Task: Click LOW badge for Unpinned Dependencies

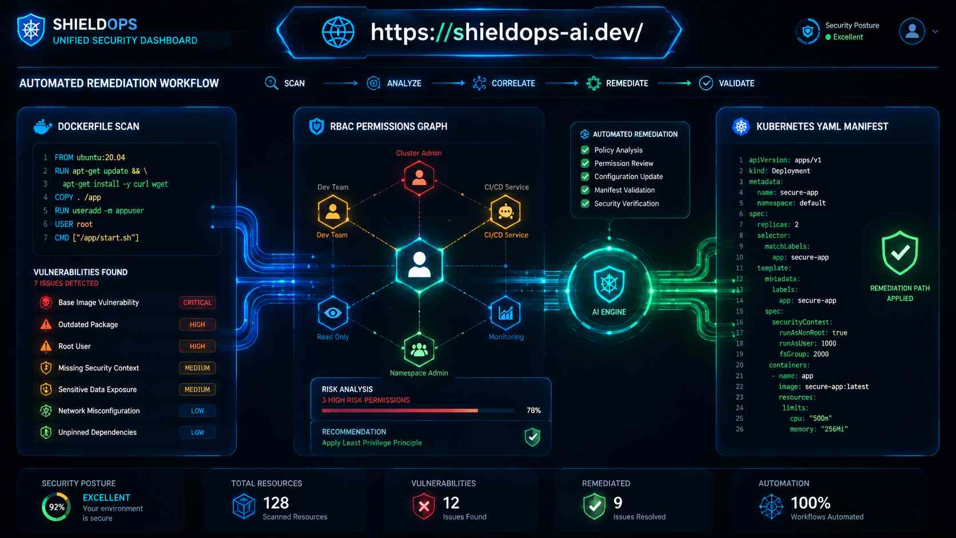Action: tap(197, 432)
